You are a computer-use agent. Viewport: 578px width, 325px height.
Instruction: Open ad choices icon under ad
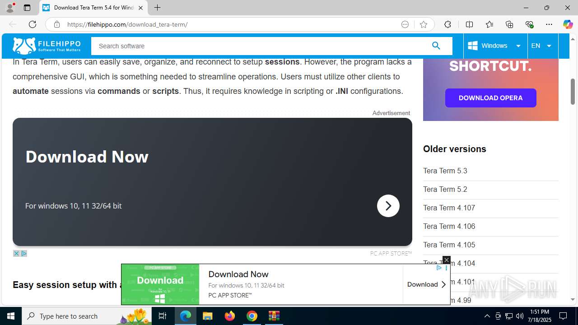pos(24,253)
